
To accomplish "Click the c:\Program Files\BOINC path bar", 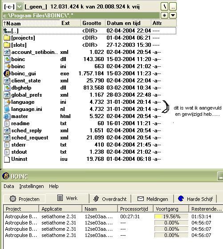I will coord(81,16).
